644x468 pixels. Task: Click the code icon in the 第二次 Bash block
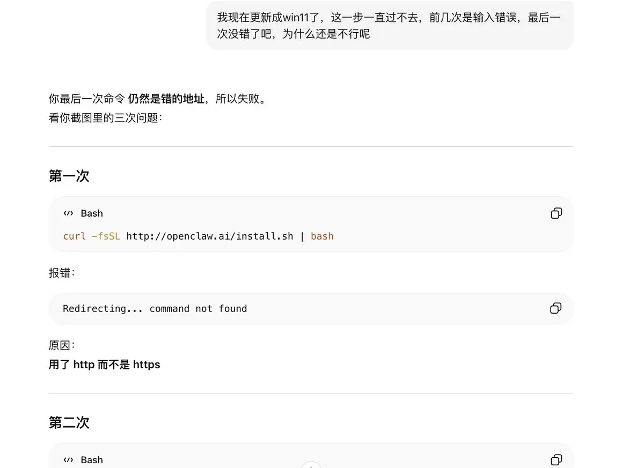(68, 460)
